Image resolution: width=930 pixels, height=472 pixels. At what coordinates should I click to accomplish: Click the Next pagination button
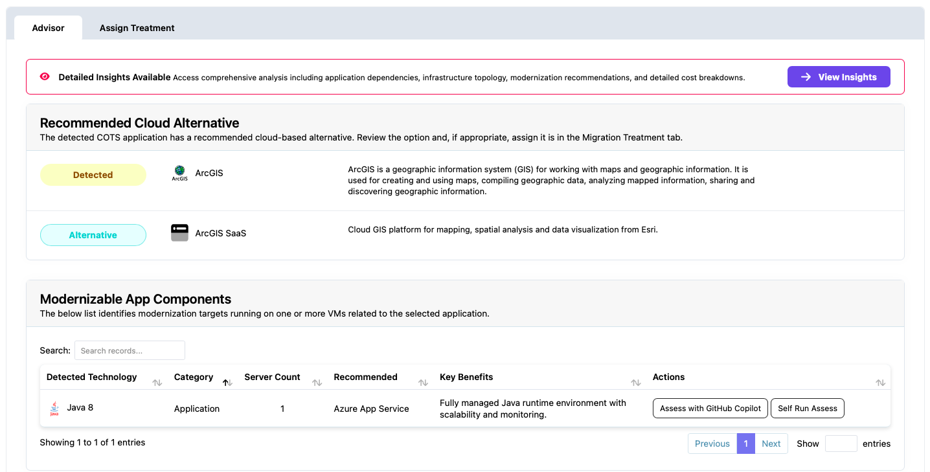(x=771, y=444)
